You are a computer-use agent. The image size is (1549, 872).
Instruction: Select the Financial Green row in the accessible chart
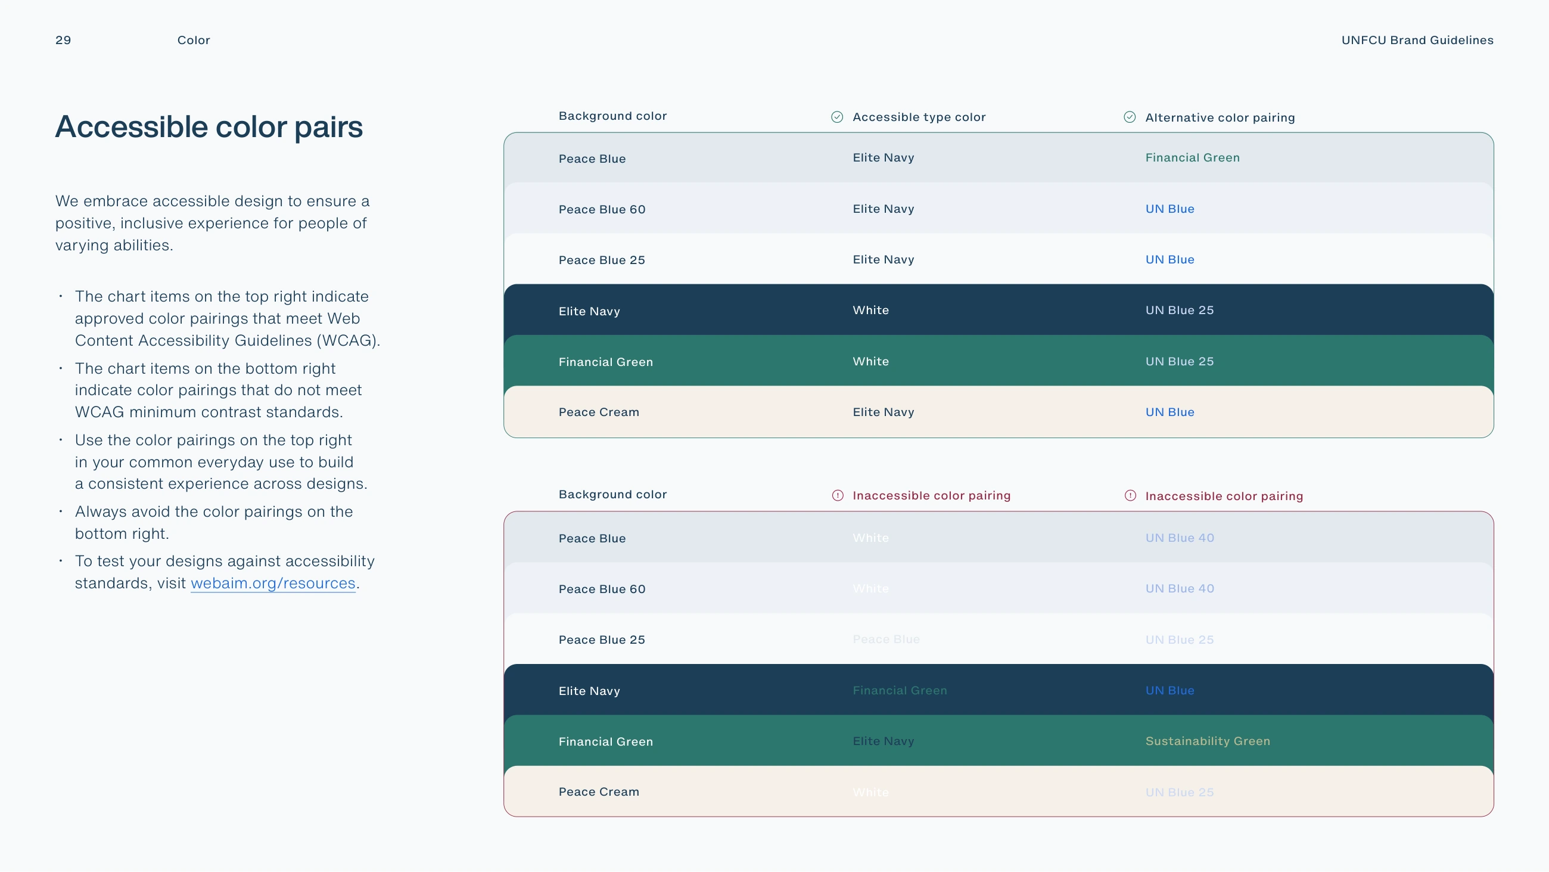(x=998, y=361)
